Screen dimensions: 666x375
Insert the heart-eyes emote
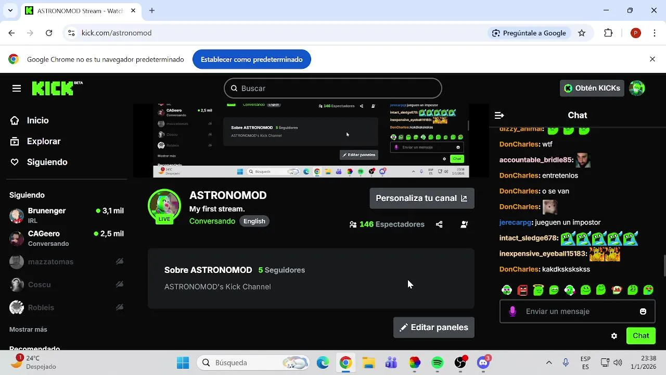click(x=648, y=290)
